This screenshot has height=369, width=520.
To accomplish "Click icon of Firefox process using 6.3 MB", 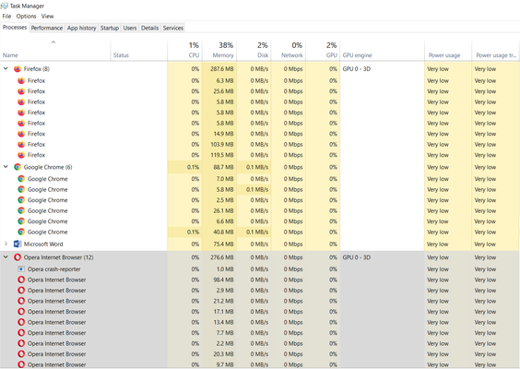I will [x=21, y=80].
